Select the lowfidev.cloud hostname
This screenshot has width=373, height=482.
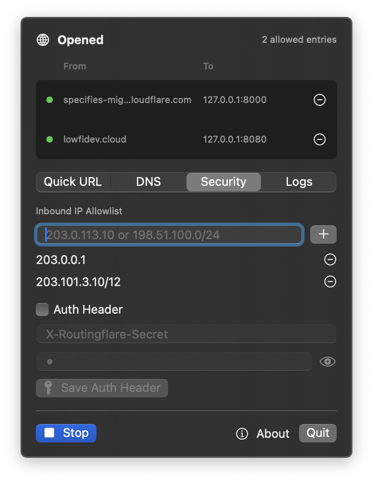[x=95, y=139]
